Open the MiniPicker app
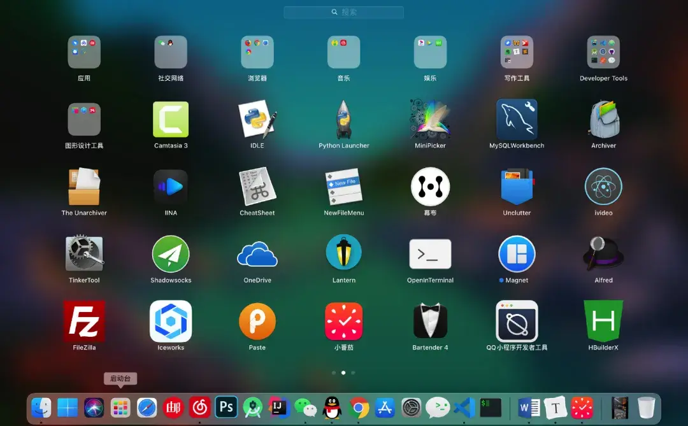The height and width of the screenshot is (426, 688). point(430,119)
